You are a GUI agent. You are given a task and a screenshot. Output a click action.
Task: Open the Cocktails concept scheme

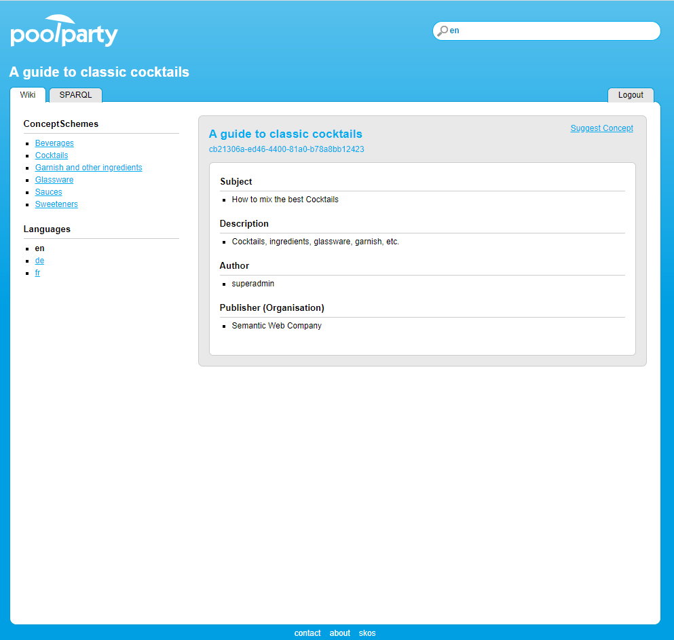52,155
